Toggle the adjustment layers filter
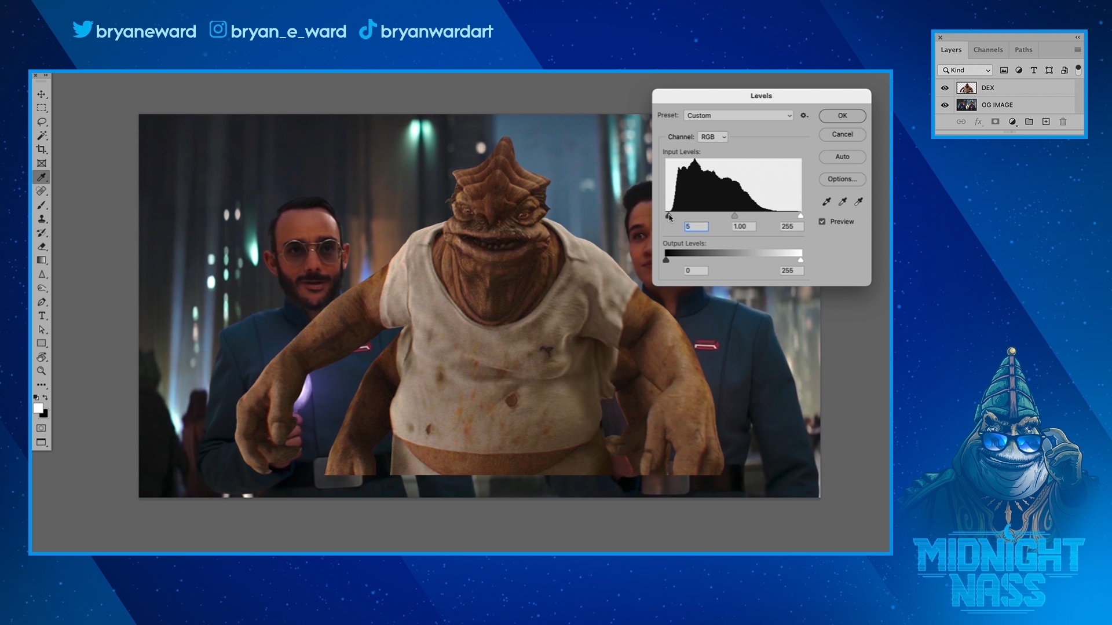 [x=1019, y=70]
